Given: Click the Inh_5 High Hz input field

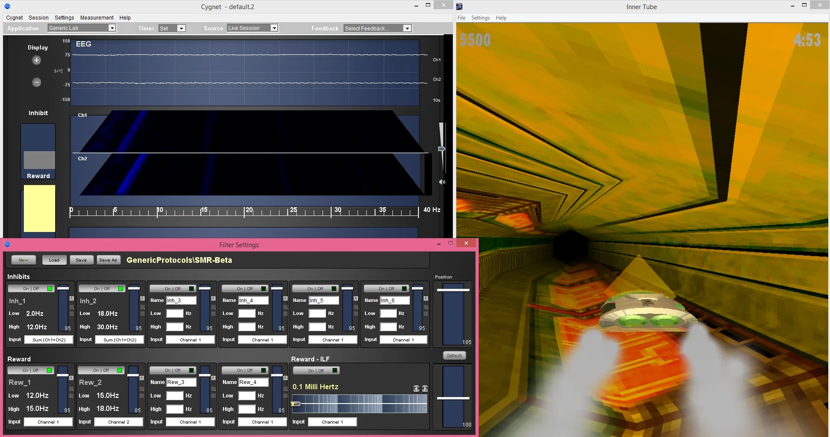Looking at the screenshot, I should pos(317,327).
